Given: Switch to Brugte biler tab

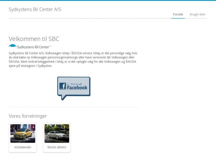Looking at the screenshot, I should coord(197,14).
